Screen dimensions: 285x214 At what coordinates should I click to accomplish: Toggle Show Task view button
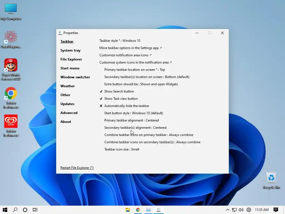click(x=119, y=99)
